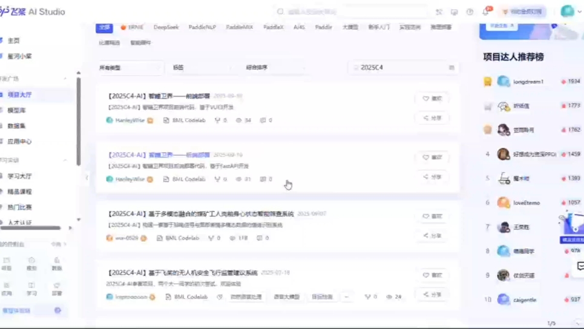The height and width of the screenshot is (329, 584).
Task: Select the PaddleX category tab
Action: pos(274,27)
